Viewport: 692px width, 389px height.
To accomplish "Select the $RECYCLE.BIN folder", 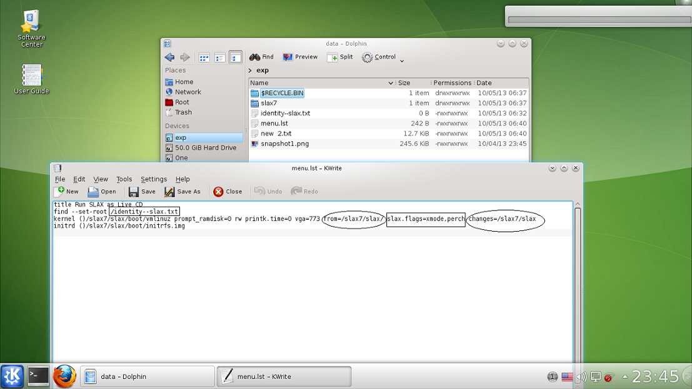I will [282, 93].
